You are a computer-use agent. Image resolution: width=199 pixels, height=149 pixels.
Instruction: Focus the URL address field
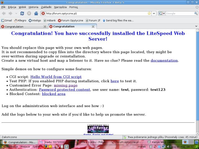[96, 13]
